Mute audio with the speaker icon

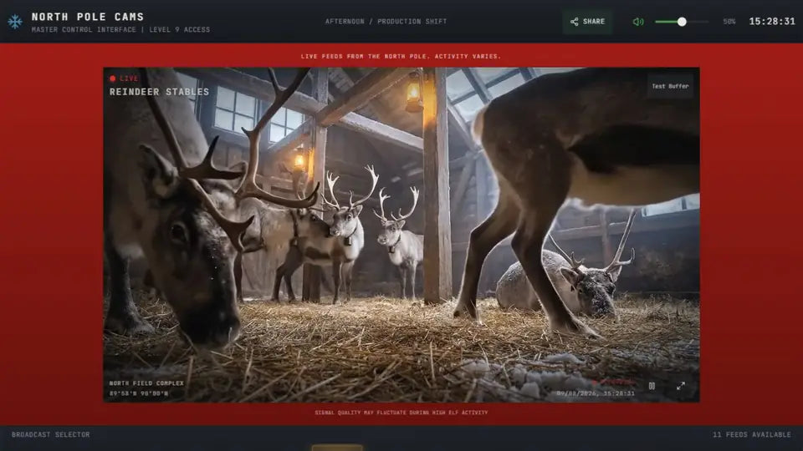pos(638,22)
